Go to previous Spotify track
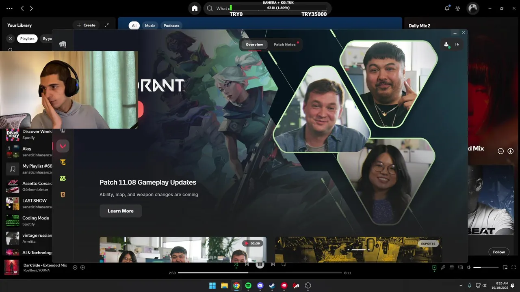520x292 pixels. [247, 264]
